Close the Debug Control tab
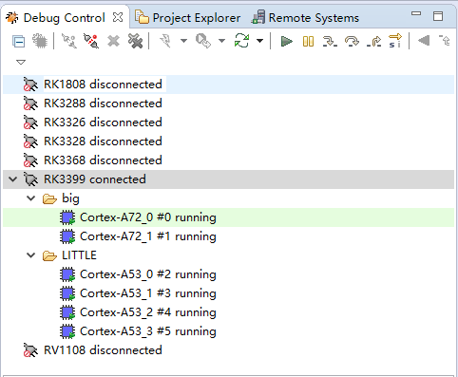458x377 pixels. (118, 17)
